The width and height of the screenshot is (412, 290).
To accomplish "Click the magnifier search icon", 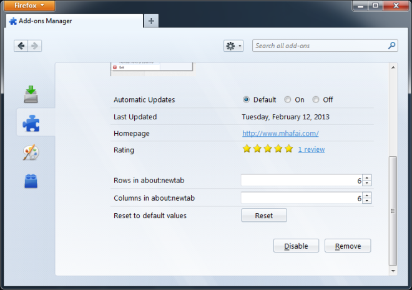I will [x=391, y=46].
